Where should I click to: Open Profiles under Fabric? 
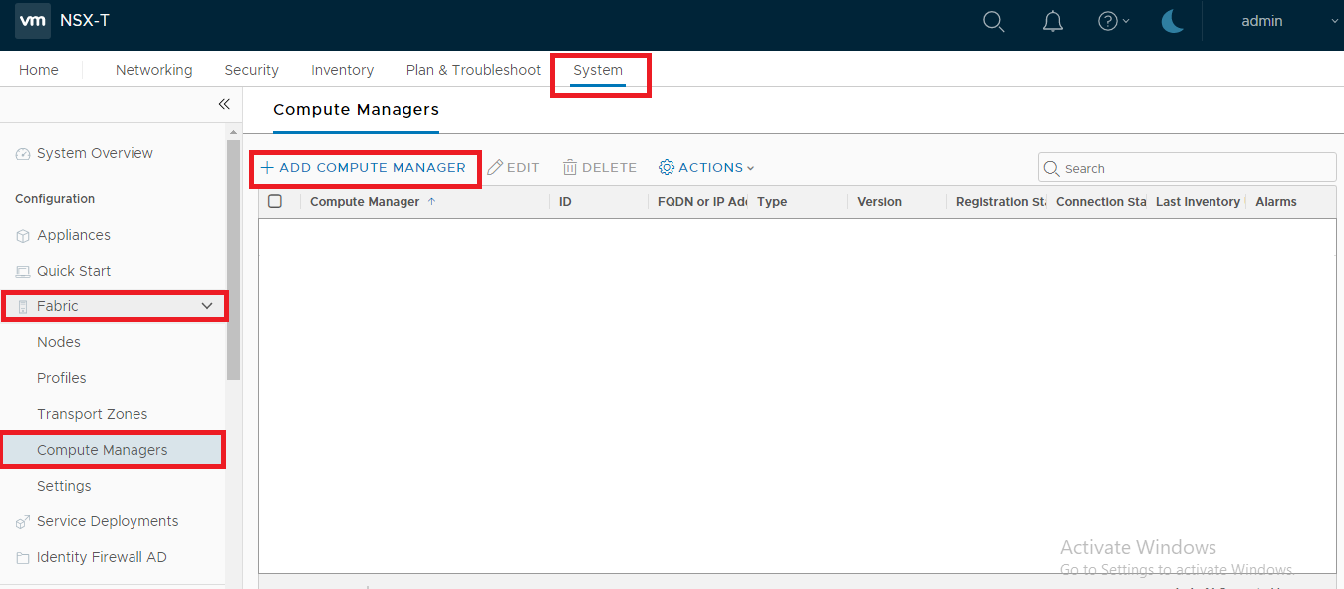pos(62,378)
